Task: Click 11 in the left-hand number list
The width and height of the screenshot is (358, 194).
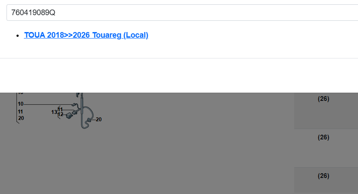Action: pos(20,112)
